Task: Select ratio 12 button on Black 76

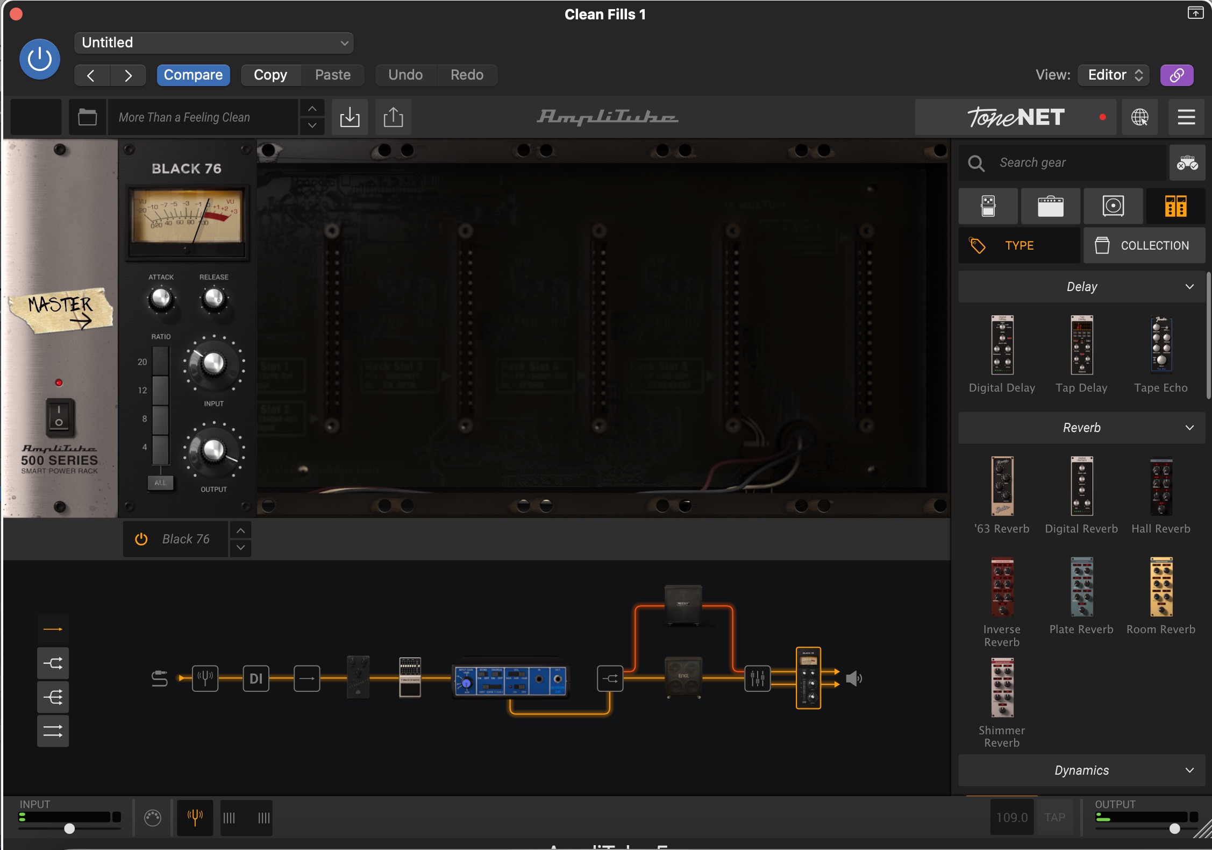Action: [x=161, y=390]
